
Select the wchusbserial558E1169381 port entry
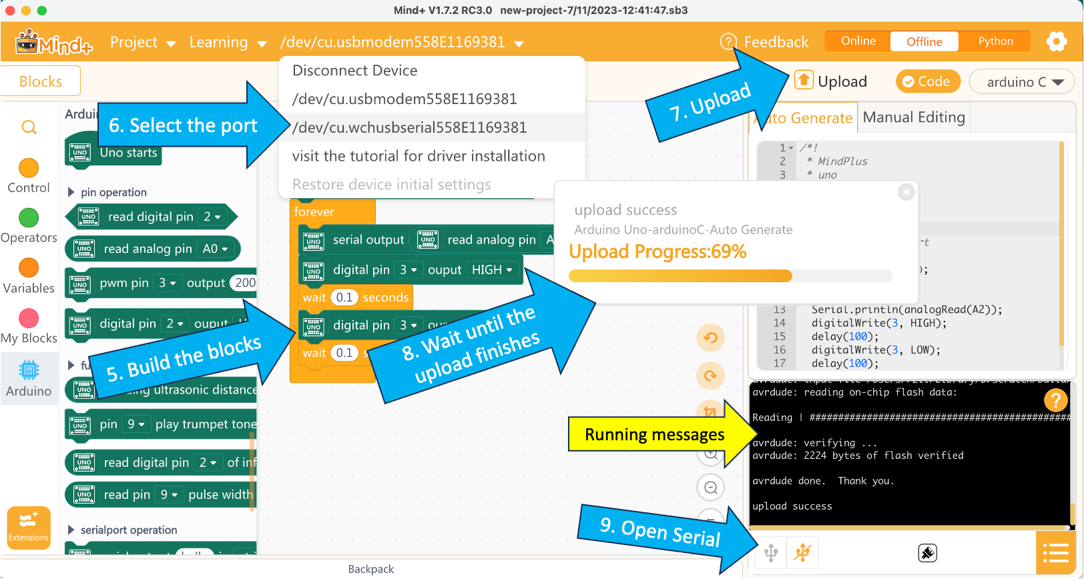[x=409, y=127]
